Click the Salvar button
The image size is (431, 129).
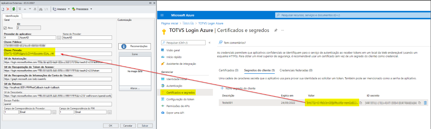[145, 125]
